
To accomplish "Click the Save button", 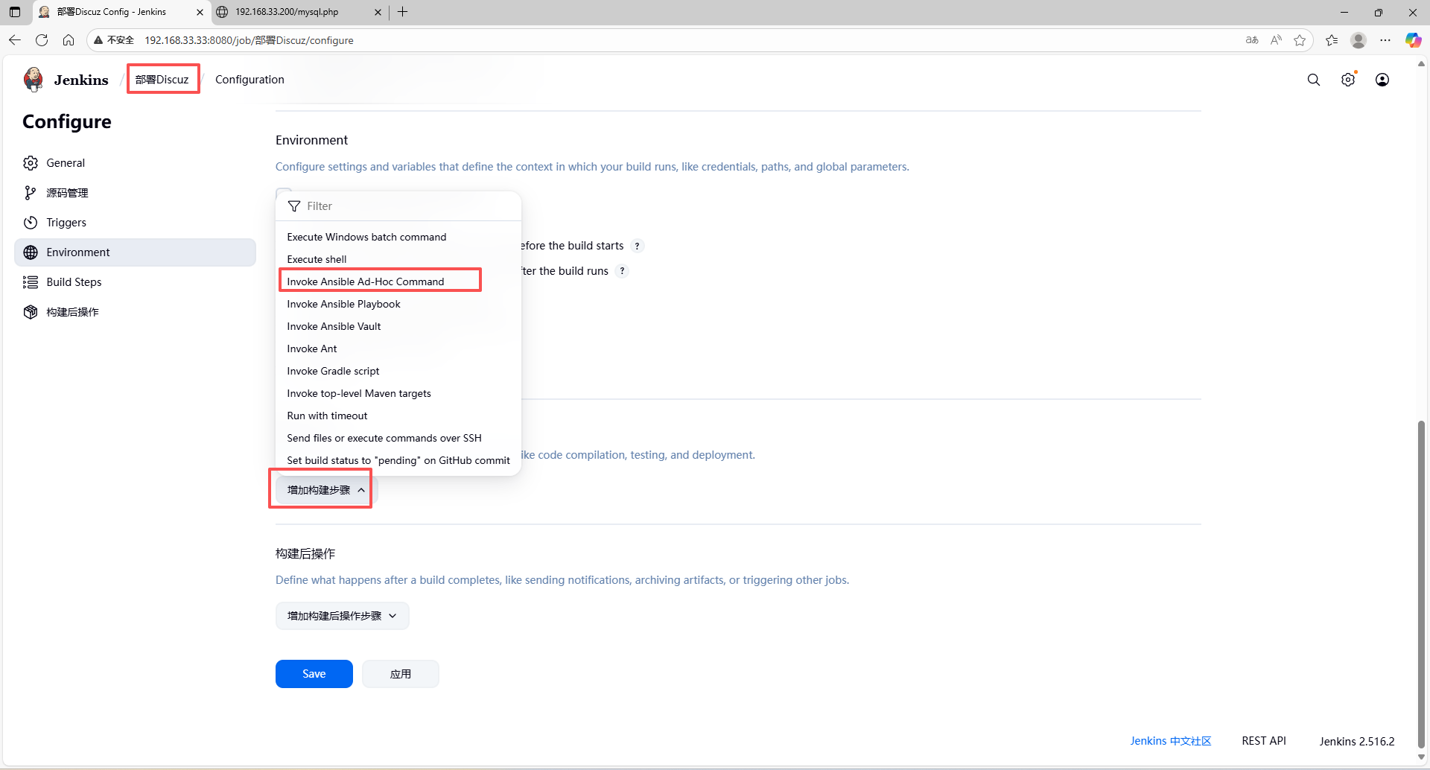I will (x=314, y=674).
